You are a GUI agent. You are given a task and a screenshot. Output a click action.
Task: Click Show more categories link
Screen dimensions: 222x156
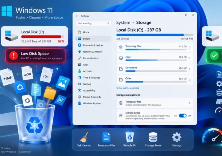[x=127, y=88]
